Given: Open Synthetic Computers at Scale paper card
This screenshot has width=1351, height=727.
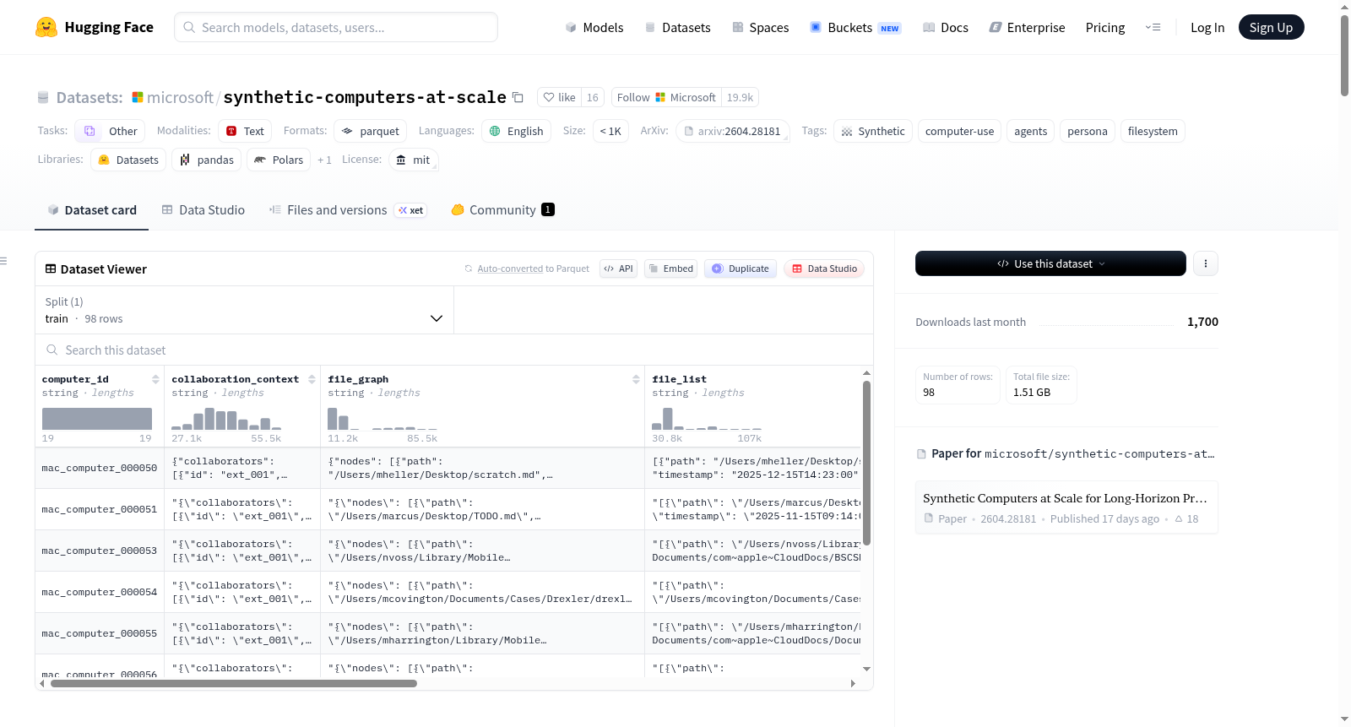Looking at the screenshot, I should point(1066,507).
